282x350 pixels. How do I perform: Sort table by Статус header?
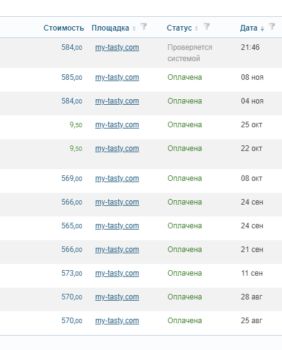[179, 28]
